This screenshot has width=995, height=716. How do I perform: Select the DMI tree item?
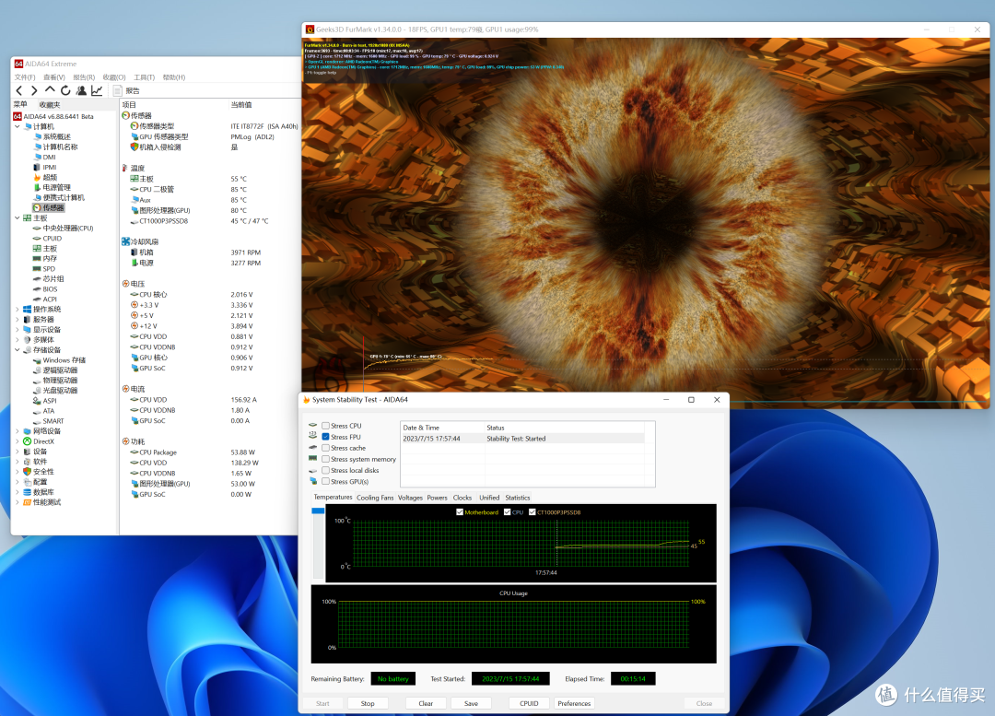coord(45,158)
